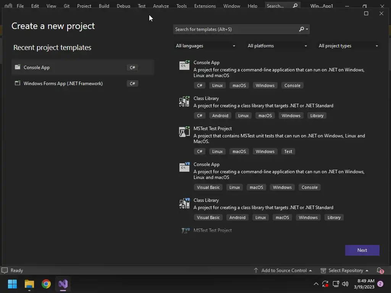Click the recent Windows Forms App icon
Viewport: 391px width, 293px height.
click(x=18, y=83)
